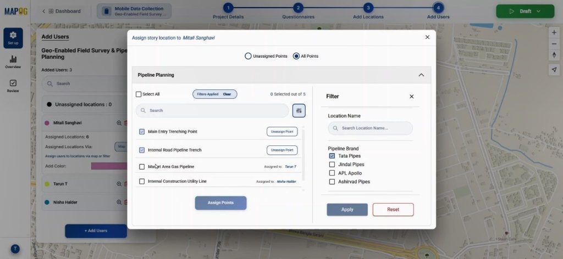This screenshot has width=563, height=259.
Task: Click the map zoom out button
Action: pyautogui.click(x=554, y=44)
